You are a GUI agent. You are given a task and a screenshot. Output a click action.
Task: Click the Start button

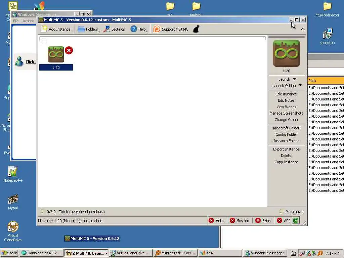(x=9, y=253)
